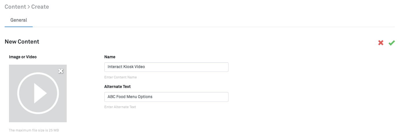Click the Alternate Text field label
This screenshot has width=399, height=137.
pyautogui.click(x=117, y=87)
